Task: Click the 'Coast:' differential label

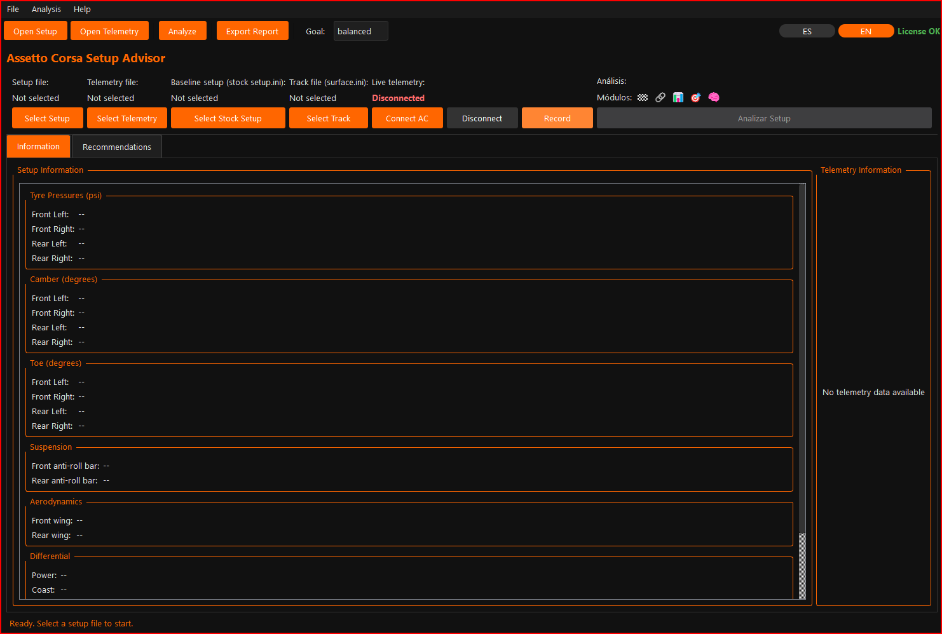Action: pos(43,590)
